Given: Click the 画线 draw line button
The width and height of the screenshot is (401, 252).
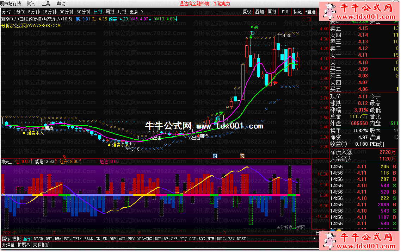Looking at the screenshot, I should pyautogui.click(x=272, y=12).
